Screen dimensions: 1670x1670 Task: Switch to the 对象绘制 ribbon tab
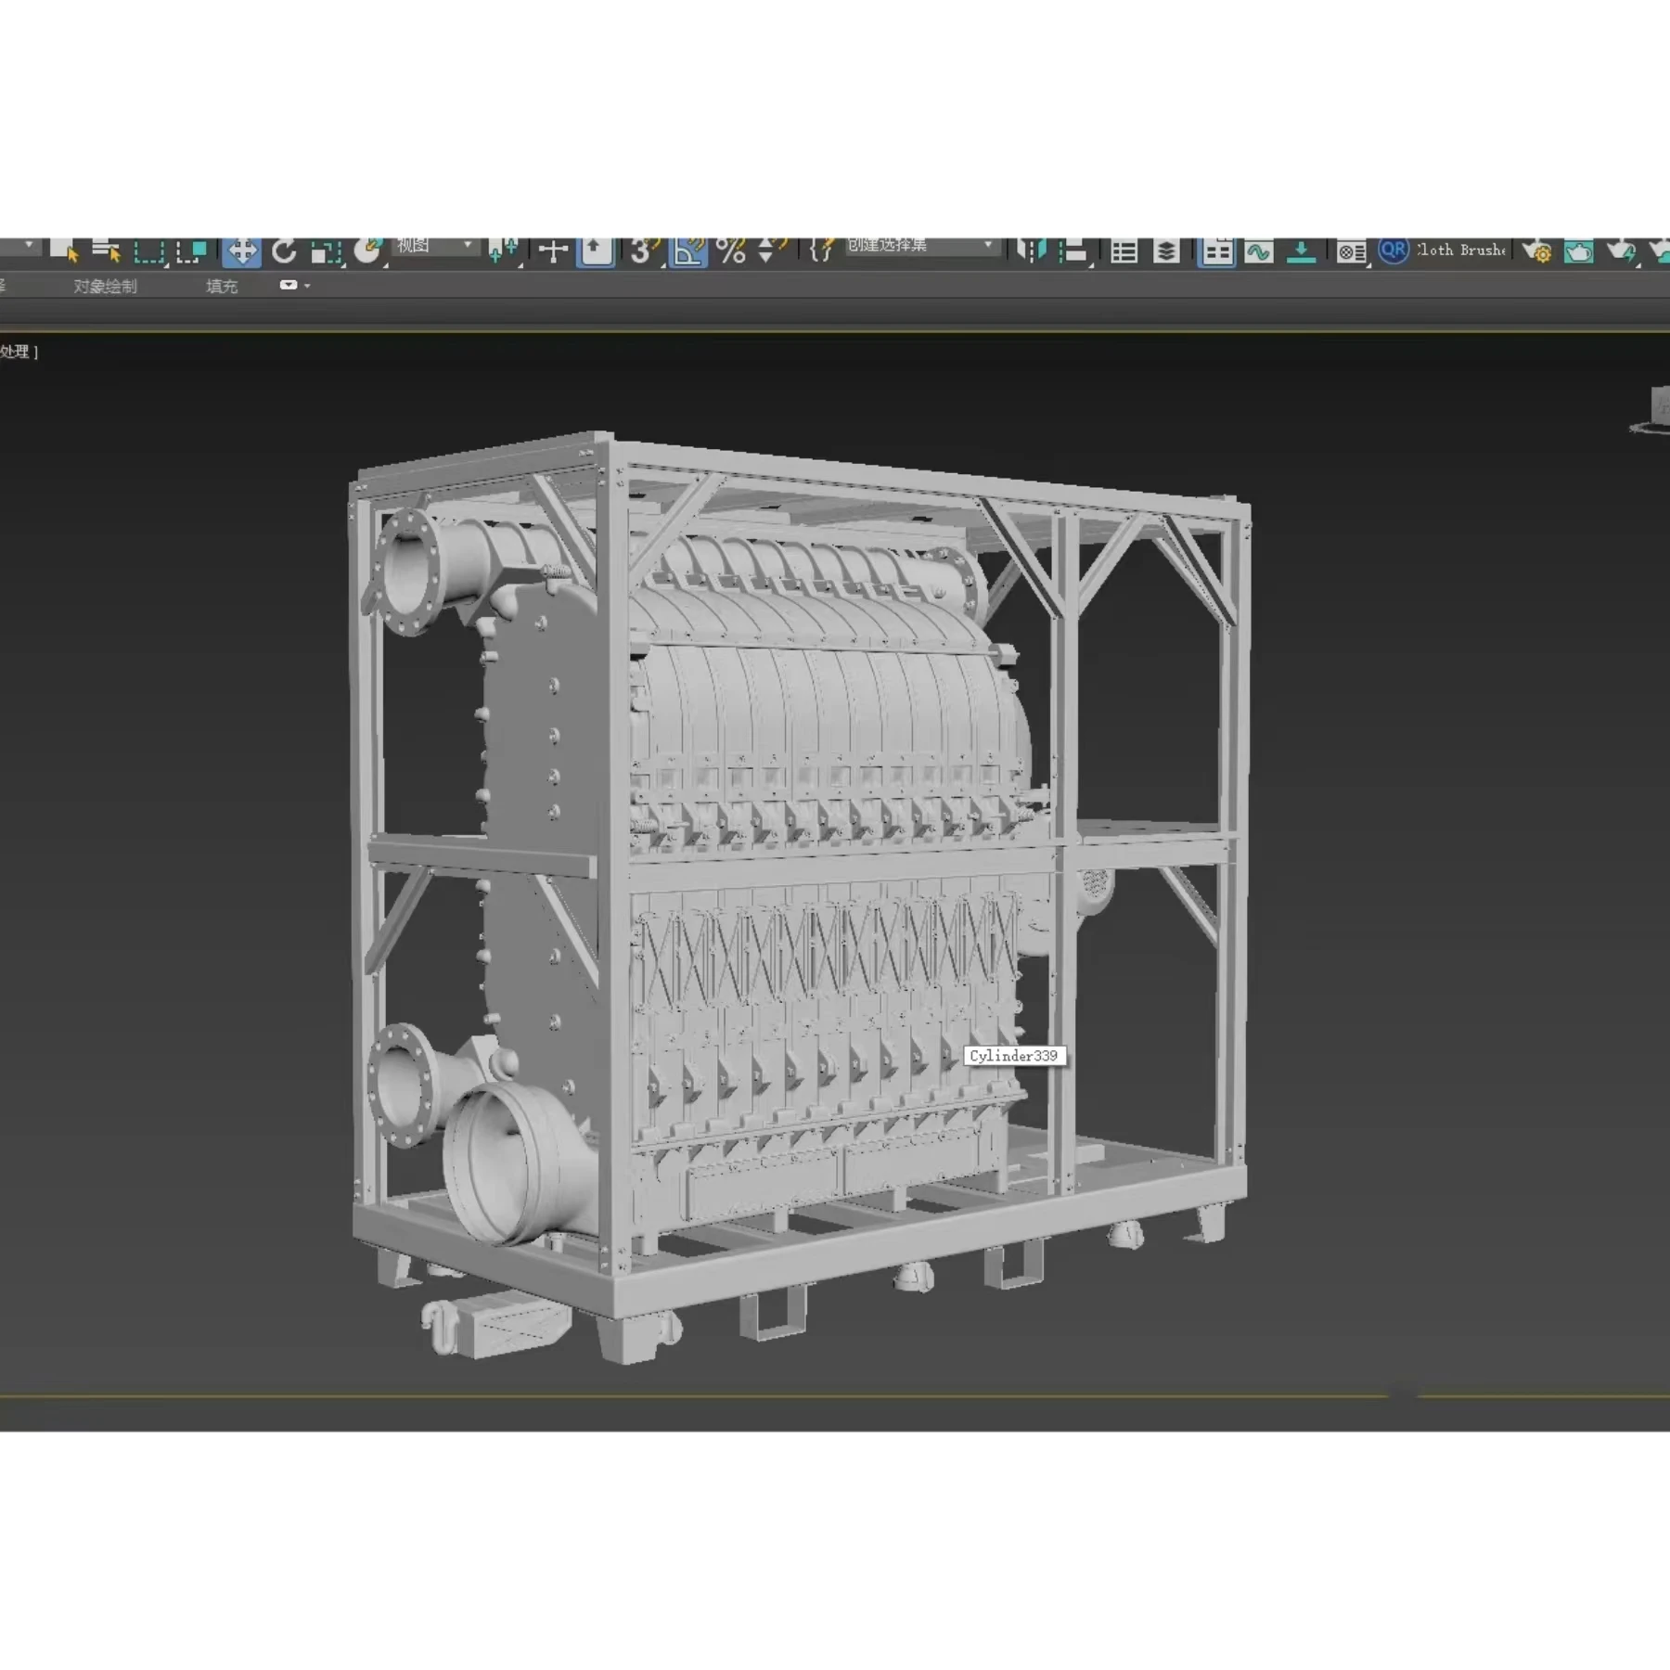pos(105,287)
